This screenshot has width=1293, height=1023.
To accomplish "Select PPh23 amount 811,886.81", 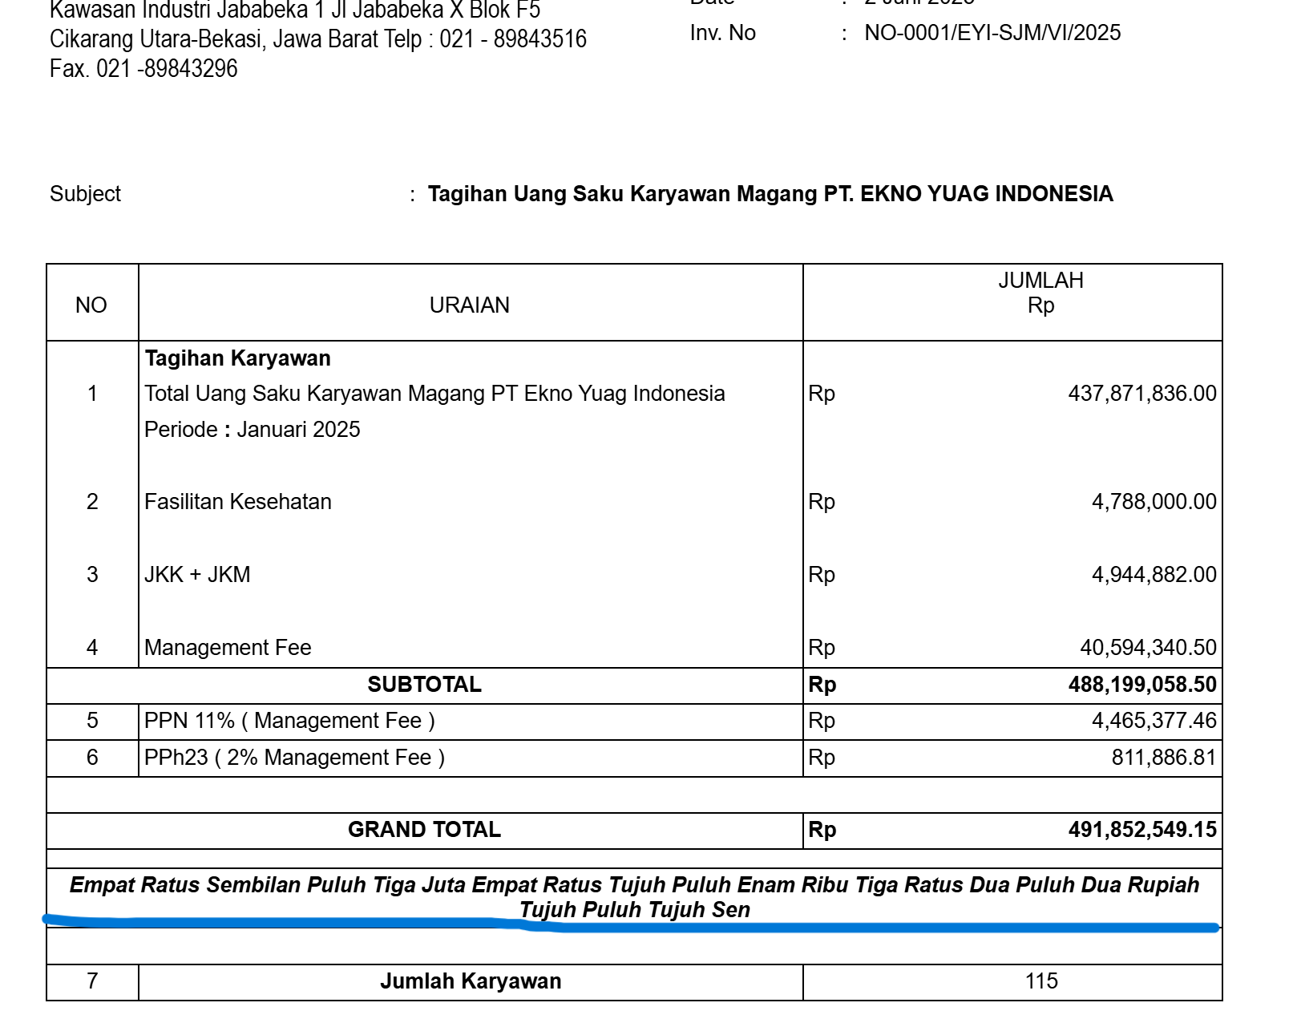I will click(1164, 758).
